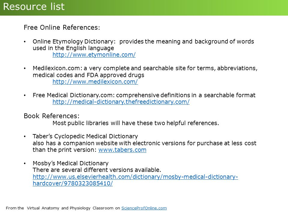
Task: Click the bullet before Mosby's Medical Dictionary
Action: click(x=25, y=163)
